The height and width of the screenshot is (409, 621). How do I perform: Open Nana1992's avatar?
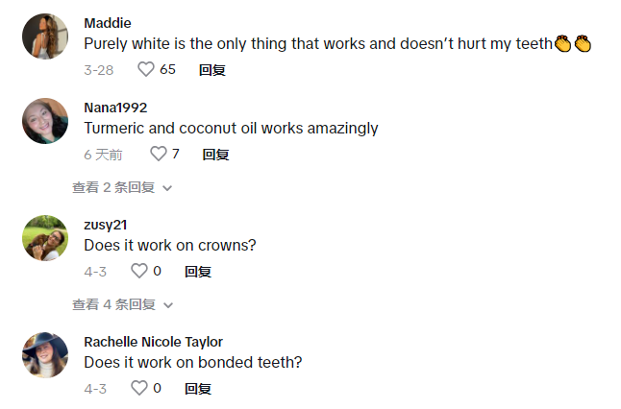pyautogui.click(x=45, y=121)
